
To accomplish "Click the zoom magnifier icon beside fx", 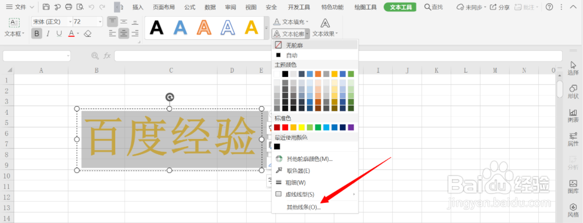I will pos(95,56).
